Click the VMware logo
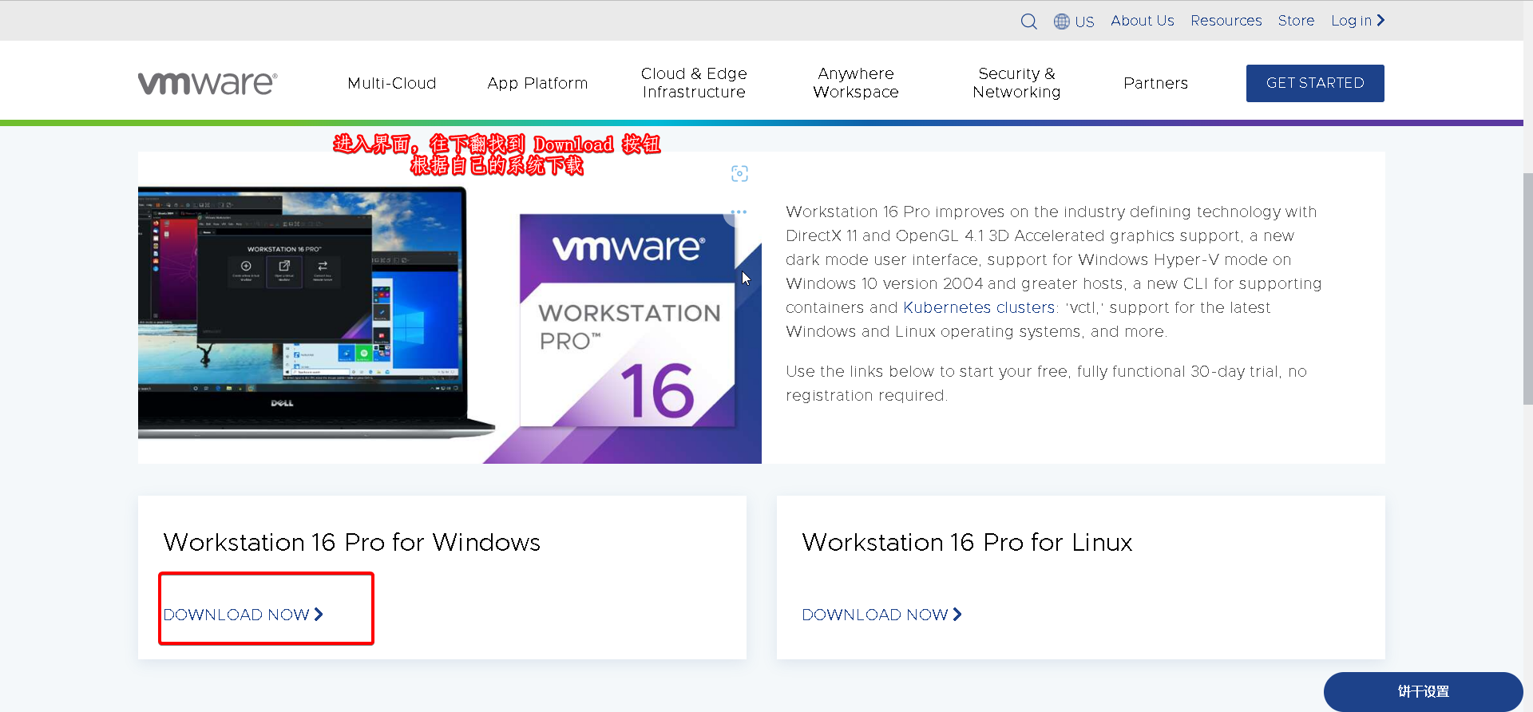The width and height of the screenshot is (1533, 712). click(208, 83)
